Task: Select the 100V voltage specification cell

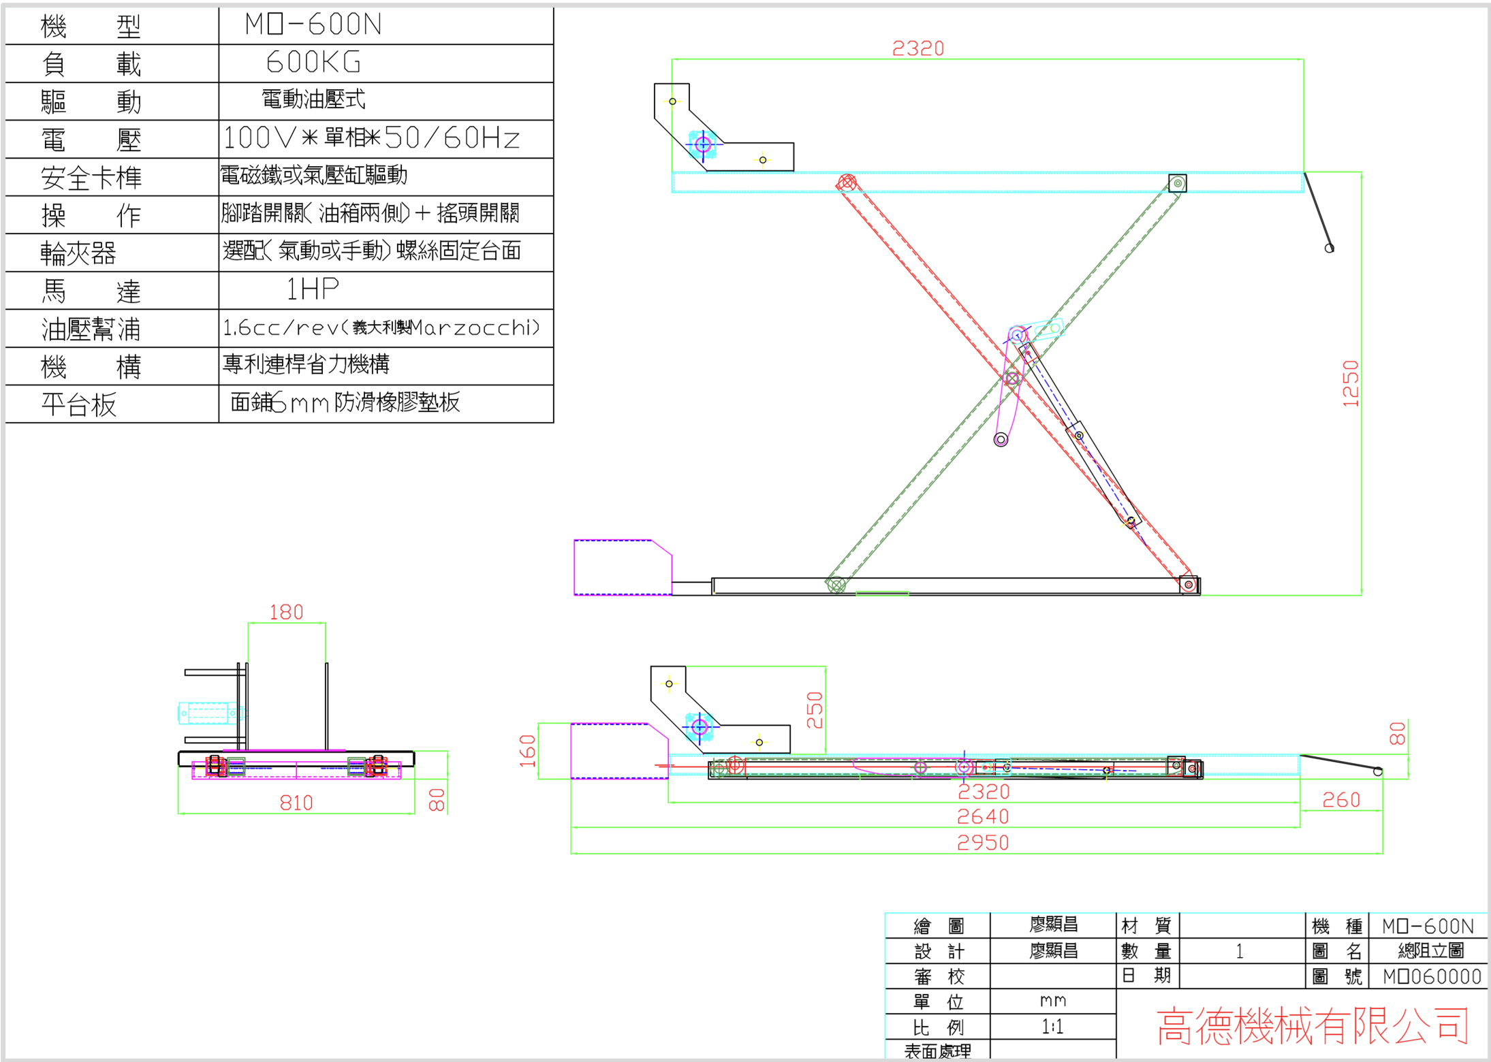Action: click(x=386, y=139)
